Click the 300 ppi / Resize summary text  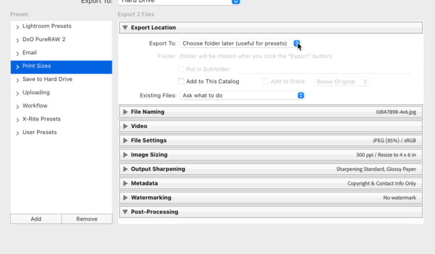pos(386,155)
